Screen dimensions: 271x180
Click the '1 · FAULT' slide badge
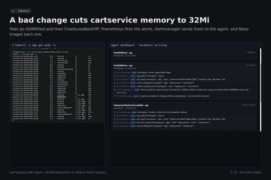click(21, 11)
